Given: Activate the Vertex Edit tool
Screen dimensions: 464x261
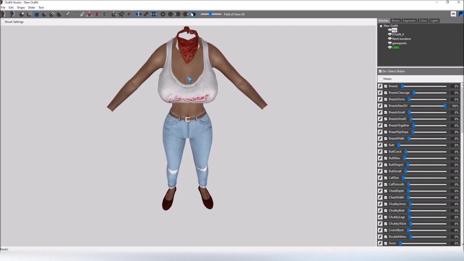Looking at the screenshot, I should click(x=129, y=14).
